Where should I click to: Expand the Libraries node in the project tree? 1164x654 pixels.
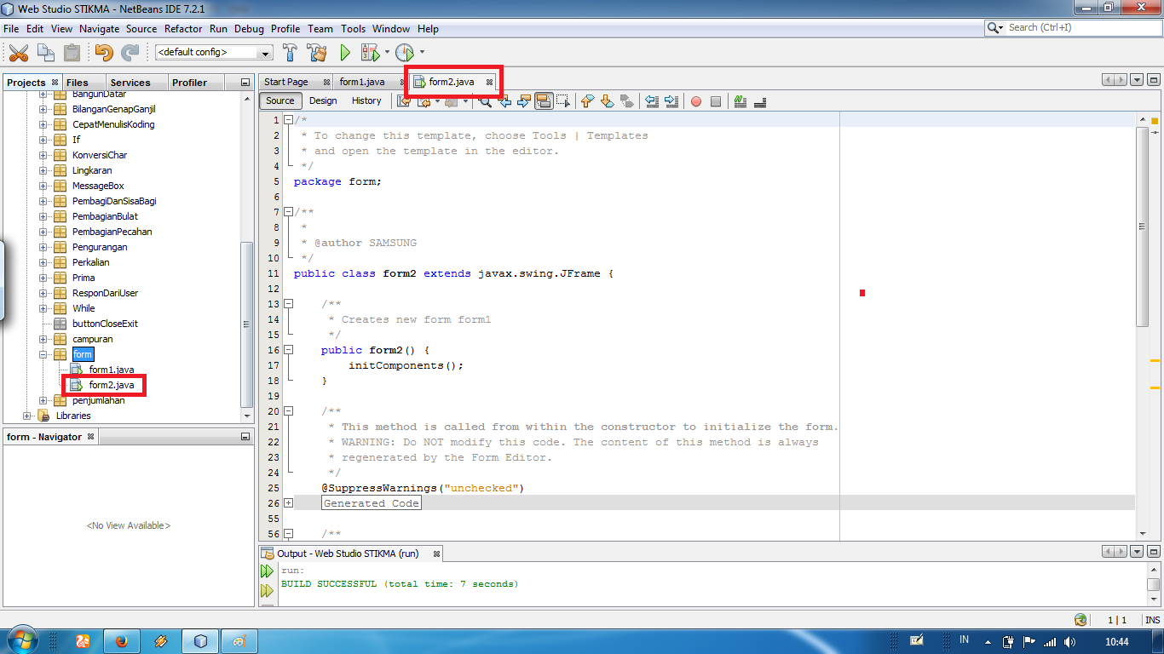click(26, 416)
